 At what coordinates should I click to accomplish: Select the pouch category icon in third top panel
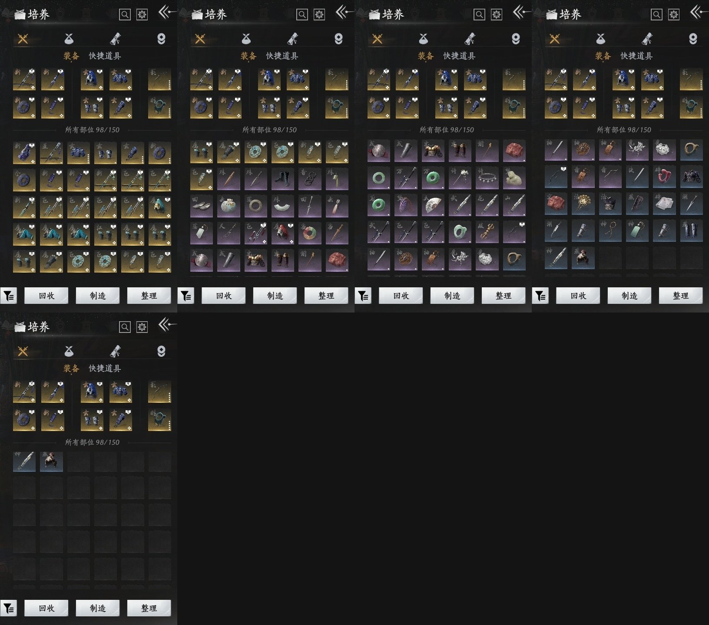(424, 39)
